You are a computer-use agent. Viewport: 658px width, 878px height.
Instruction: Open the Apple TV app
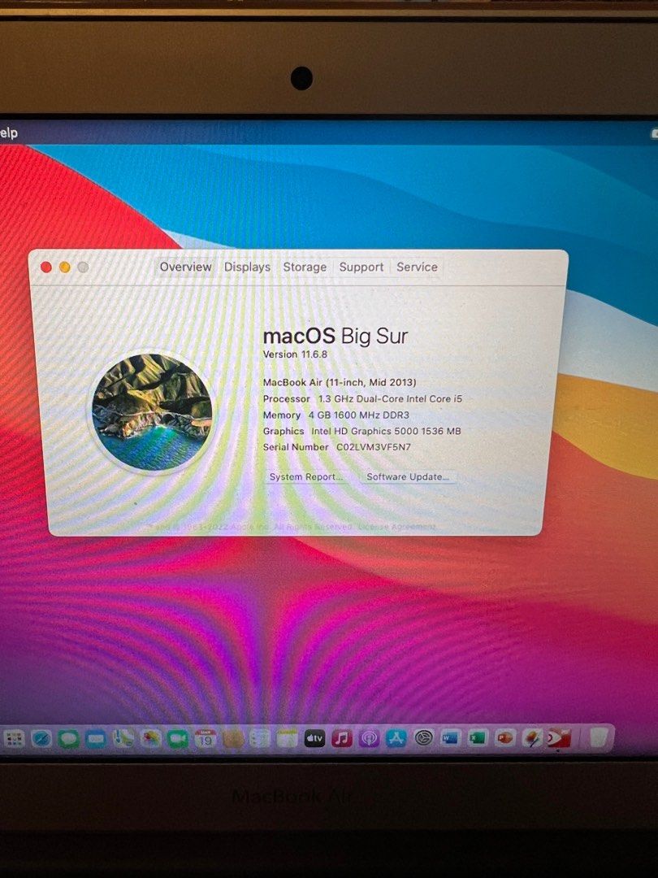[314, 739]
